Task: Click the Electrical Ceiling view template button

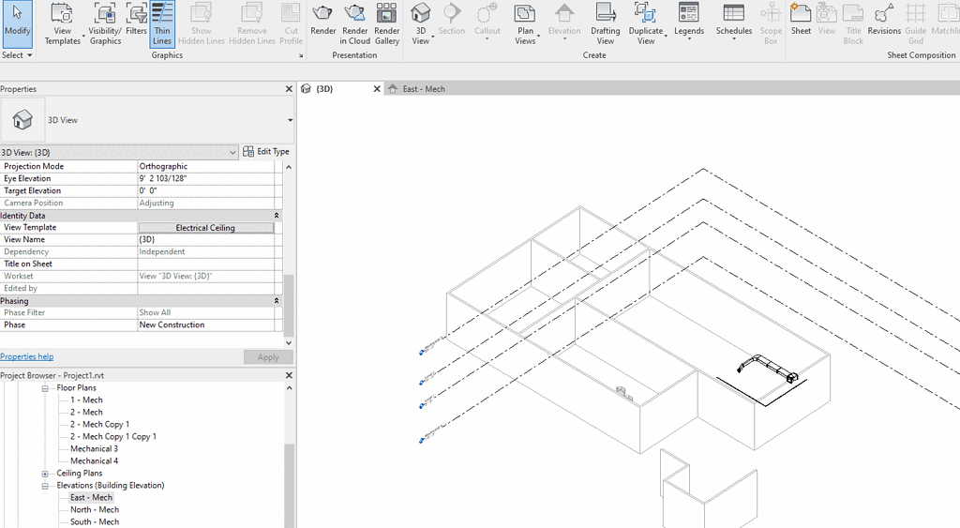Action: coord(205,228)
